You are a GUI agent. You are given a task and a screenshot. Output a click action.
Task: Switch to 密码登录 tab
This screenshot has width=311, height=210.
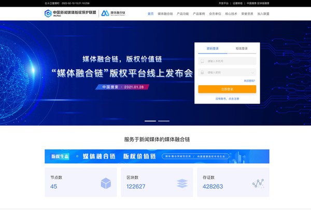pos(213,48)
